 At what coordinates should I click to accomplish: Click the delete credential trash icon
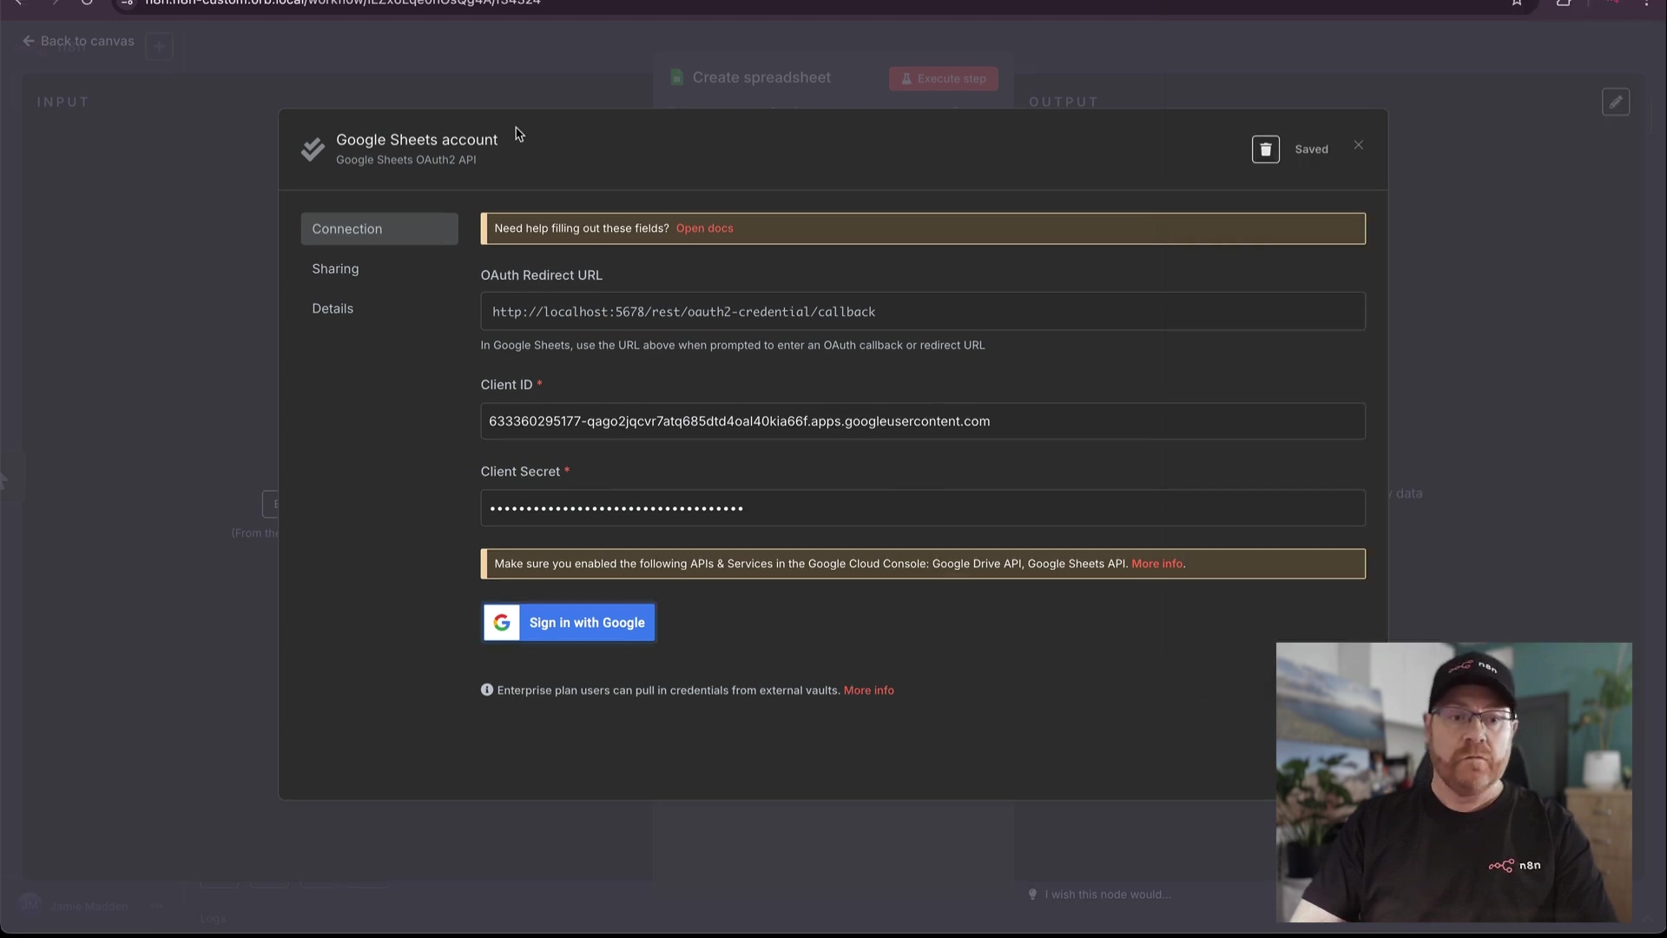(1265, 149)
